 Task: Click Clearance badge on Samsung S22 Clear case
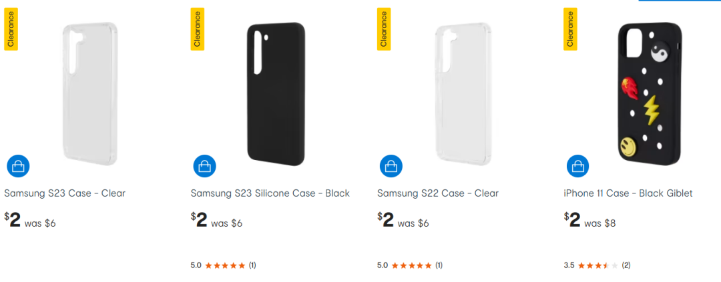pyautogui.click(x=384, y=29)
